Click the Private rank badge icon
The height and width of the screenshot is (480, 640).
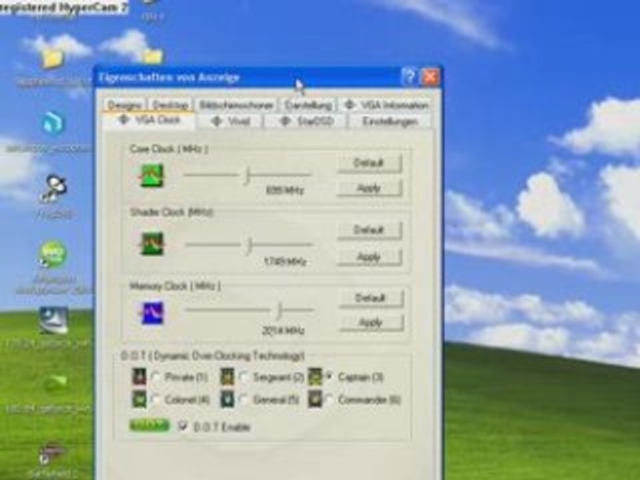139,376
